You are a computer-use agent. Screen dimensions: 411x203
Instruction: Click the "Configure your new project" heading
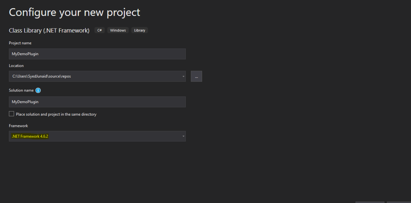(74, 12)
